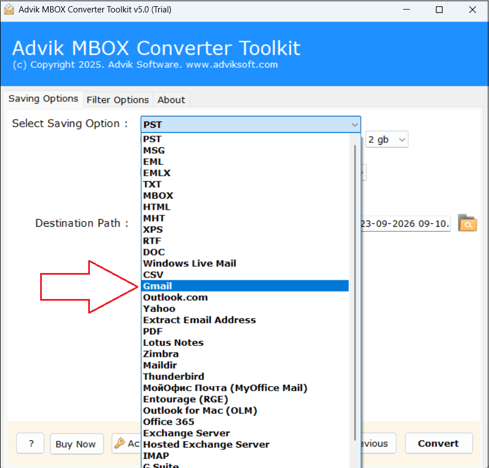Choose Yahoo from the list
The image size is (489, 468).
(x=245, y=309)
